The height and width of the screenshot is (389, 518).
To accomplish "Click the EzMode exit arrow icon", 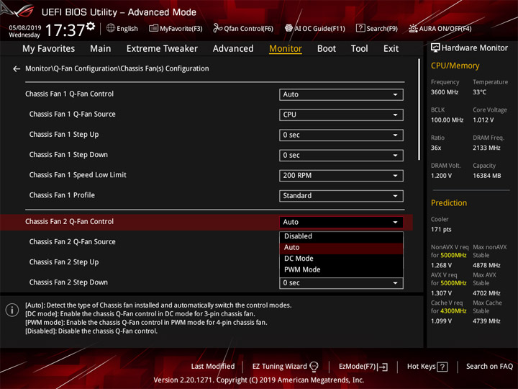I will pos(383,367).
